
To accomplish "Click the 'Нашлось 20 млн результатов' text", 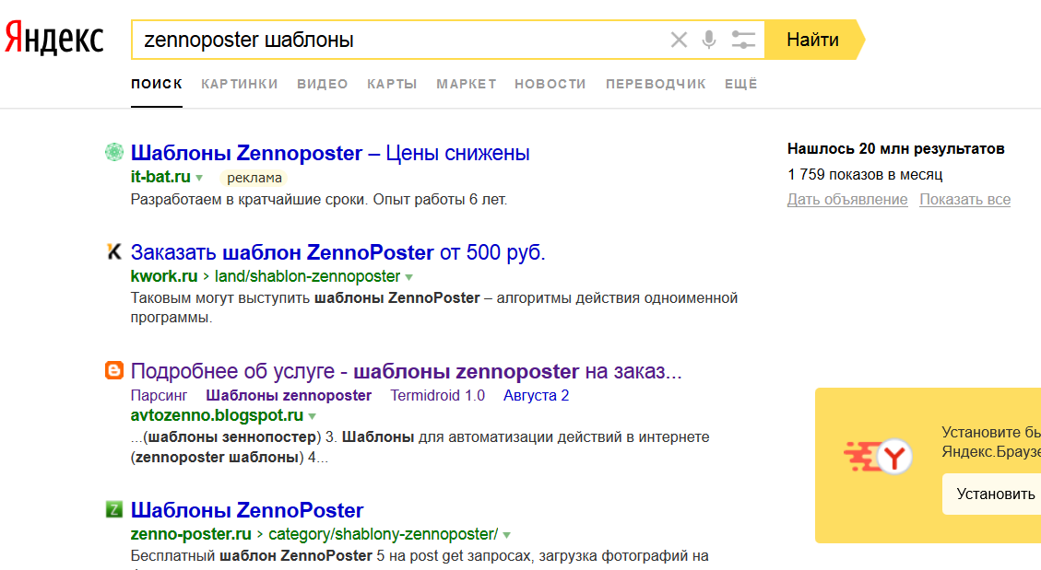I will click(x=895, y=149).
